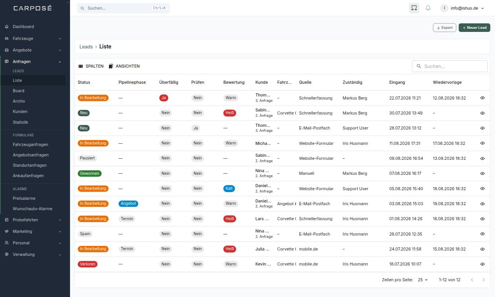This screenshot has width=495, height=297.
Task: Expand the Probefahrten menu chevron
Action: [x=60, y=220]
